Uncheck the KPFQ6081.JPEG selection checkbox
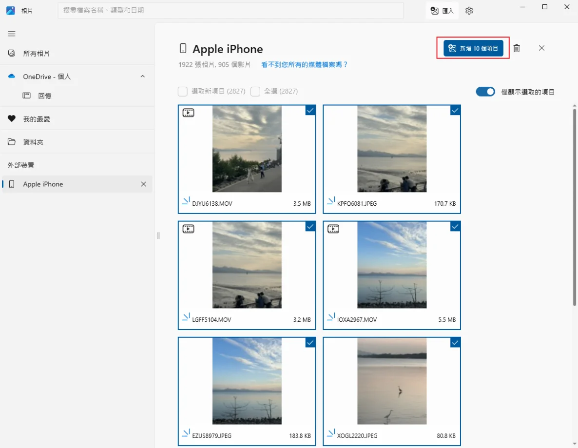 tap(455, 111)
